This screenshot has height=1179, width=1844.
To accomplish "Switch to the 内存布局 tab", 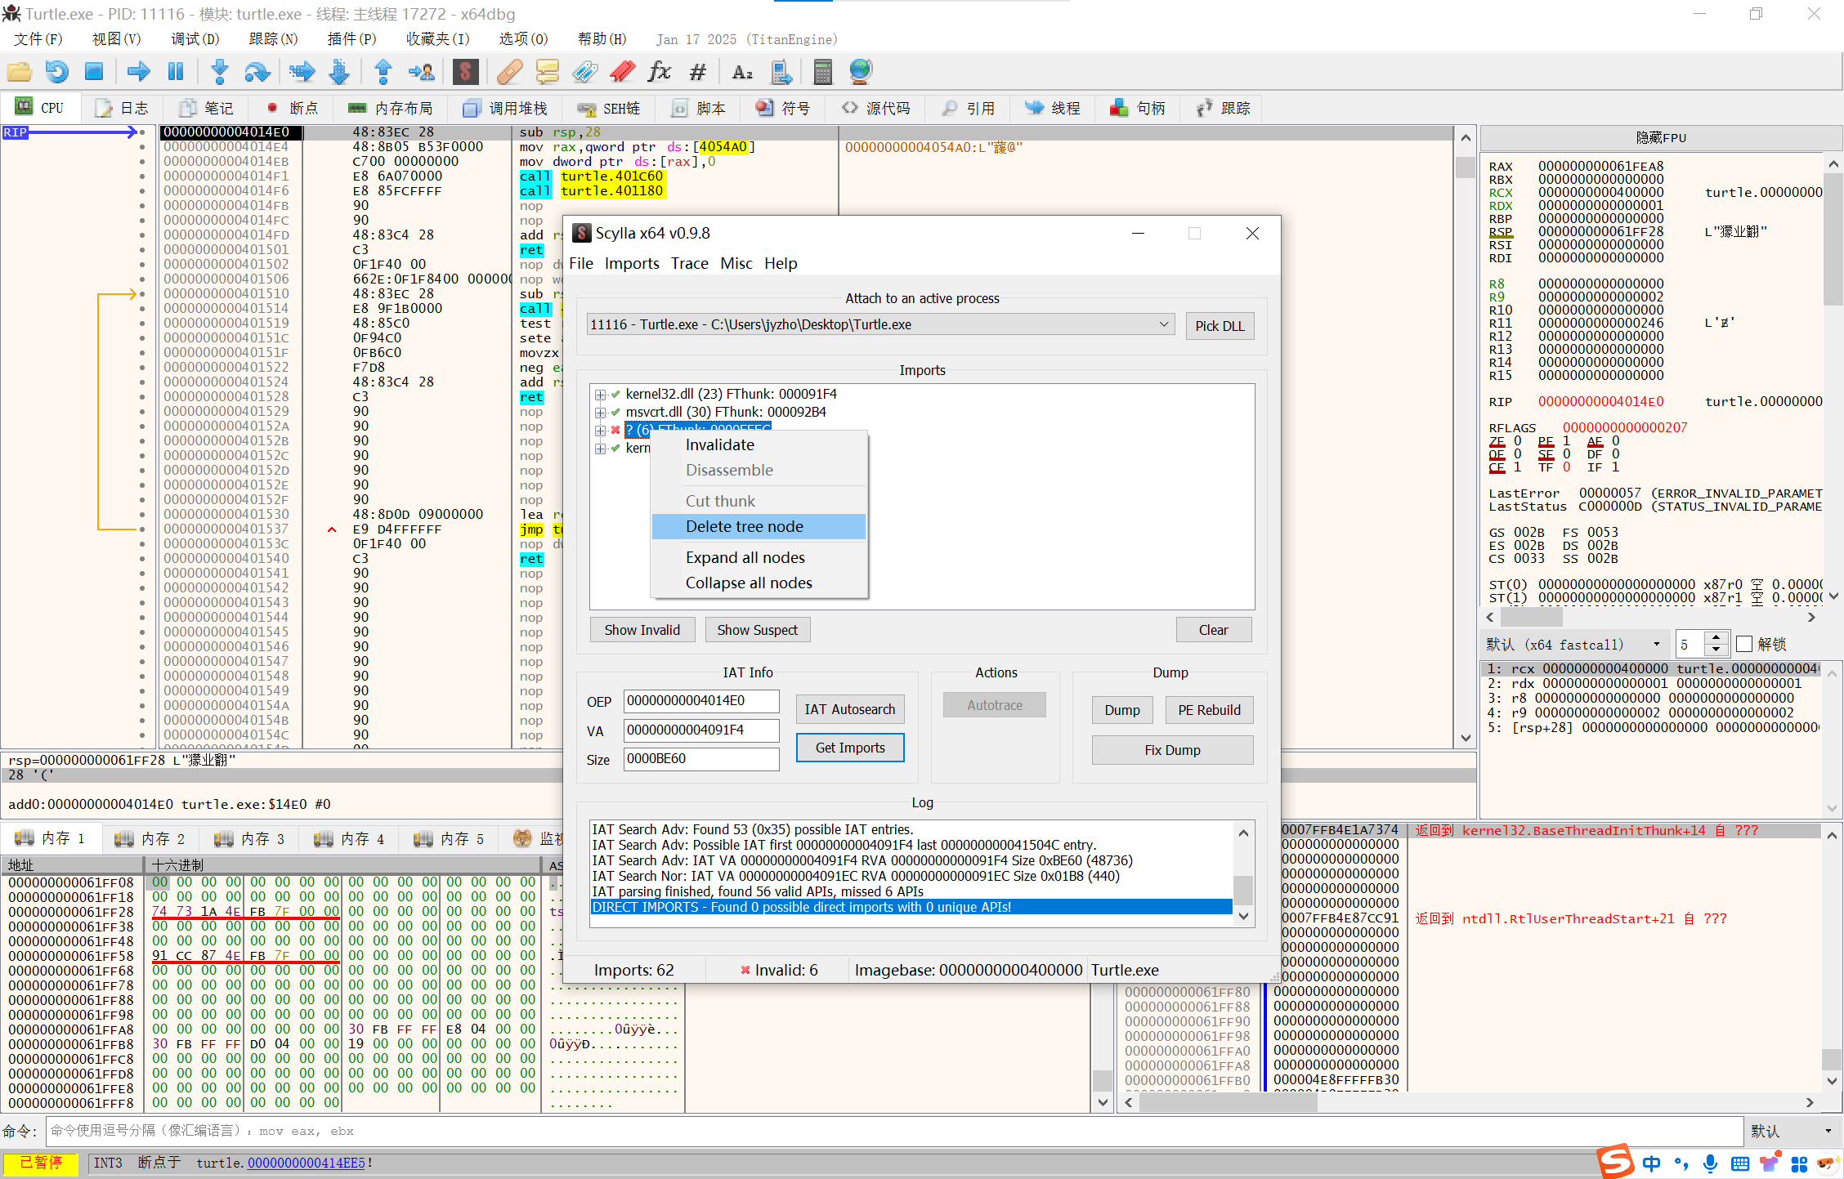I will click(391, 108).
